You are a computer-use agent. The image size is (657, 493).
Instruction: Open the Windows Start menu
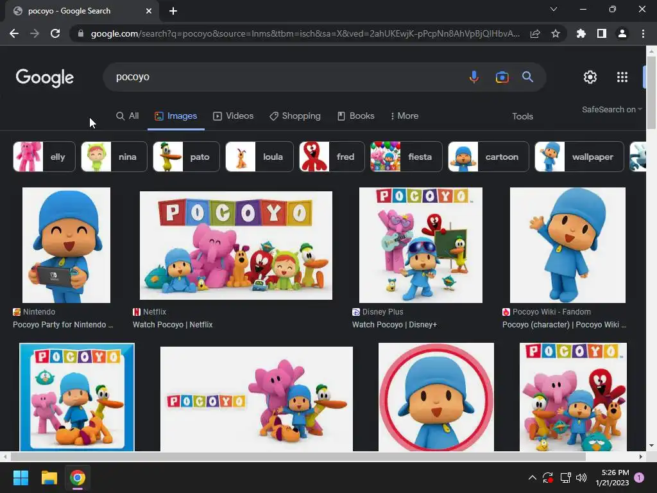(x=21, y=478)
